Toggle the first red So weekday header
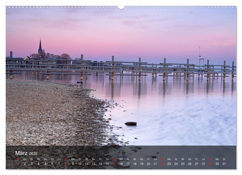Image resolution: width=242 pixels, height=175 pixels. coord(17,159)
